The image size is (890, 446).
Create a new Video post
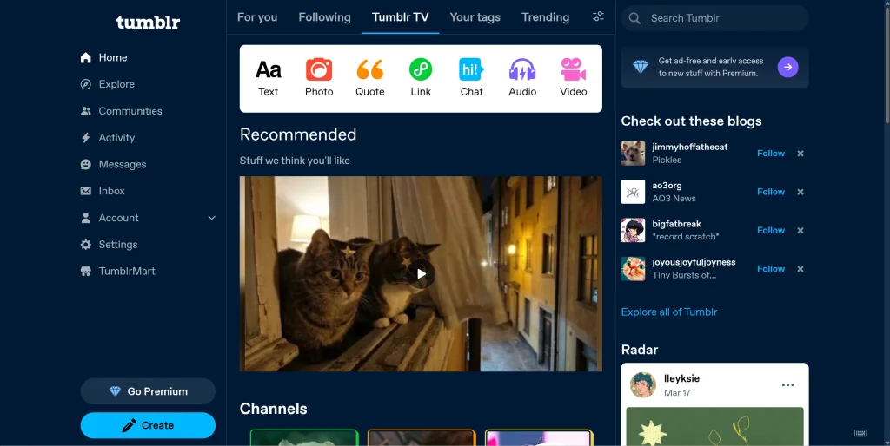point(573,77)
